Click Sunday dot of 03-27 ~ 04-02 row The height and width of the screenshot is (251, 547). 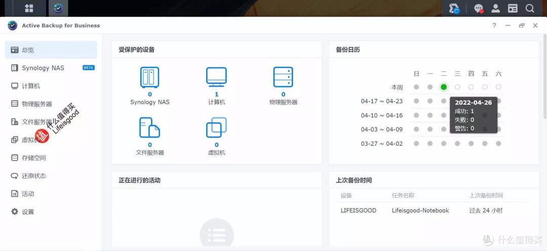tap(416, 143)
